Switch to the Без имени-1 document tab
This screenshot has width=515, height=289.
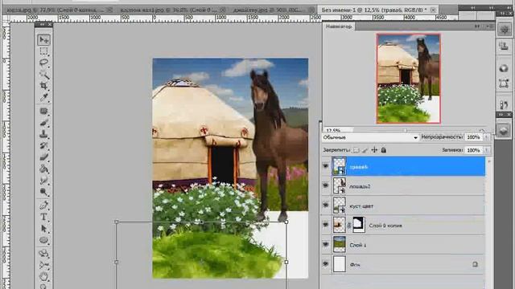[x=377, y=10]
